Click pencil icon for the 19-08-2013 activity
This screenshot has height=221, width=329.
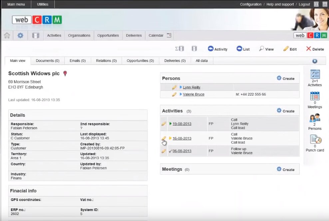tap(164, 124)
